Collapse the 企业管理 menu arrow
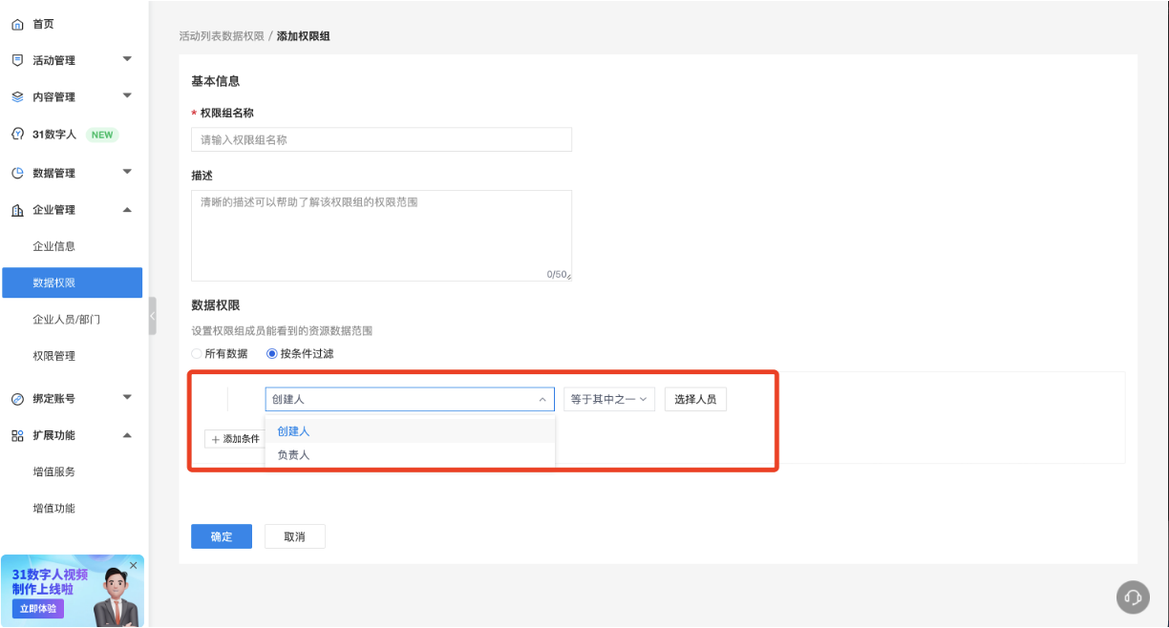Viewport: 1169px width, 628px height. [127, 210]
